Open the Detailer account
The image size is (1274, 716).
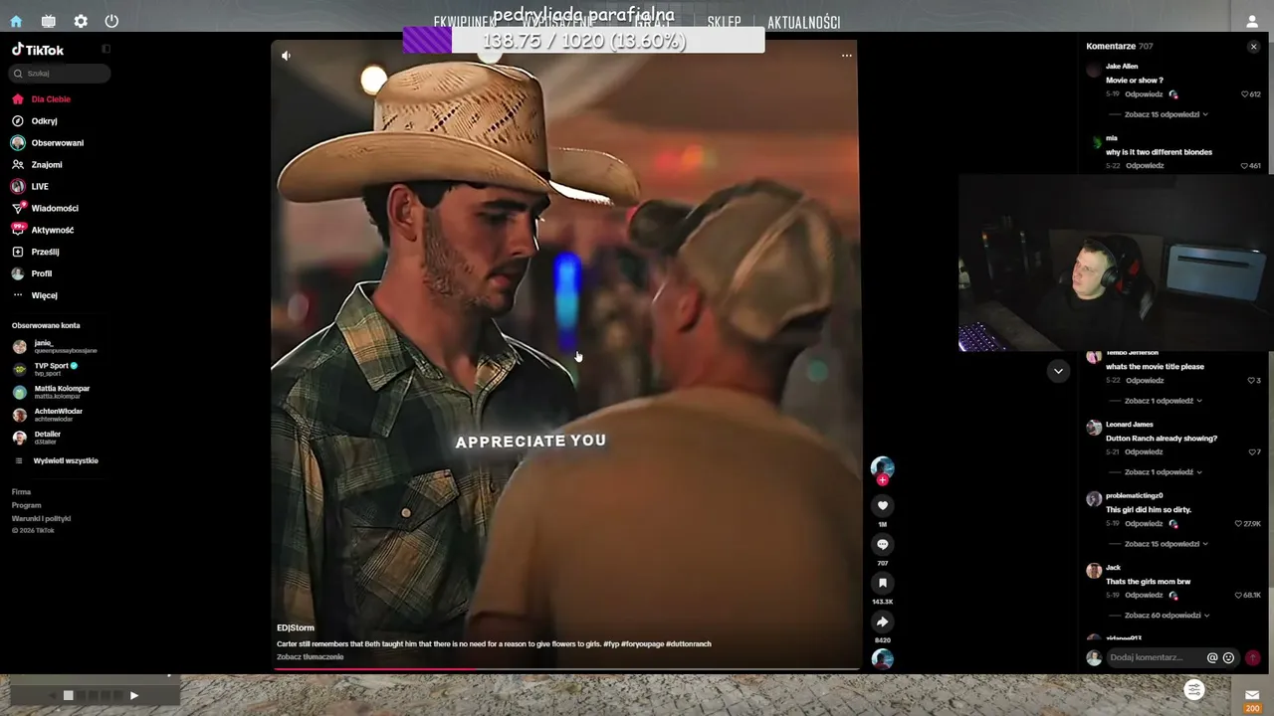[37, 438]
